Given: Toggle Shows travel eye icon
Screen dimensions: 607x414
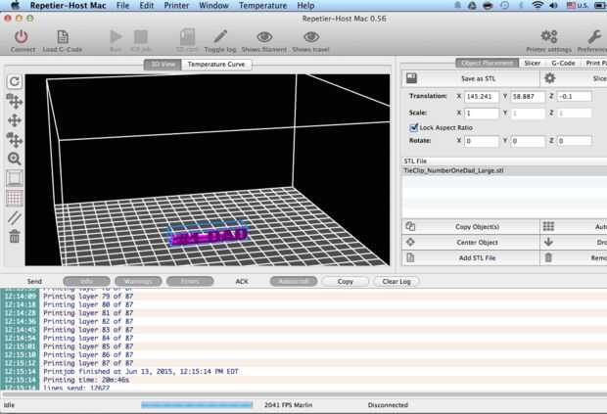Looking at the screenshot, I should coord(313,36).
